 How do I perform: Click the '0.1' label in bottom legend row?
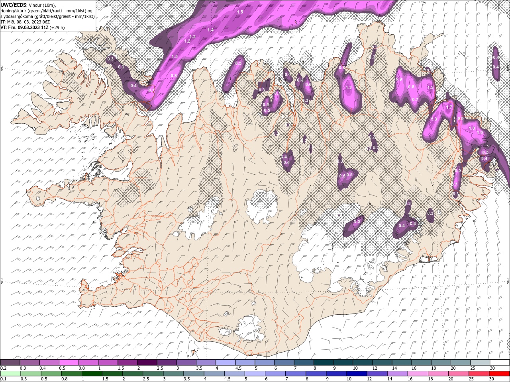[x=3, y=379]
